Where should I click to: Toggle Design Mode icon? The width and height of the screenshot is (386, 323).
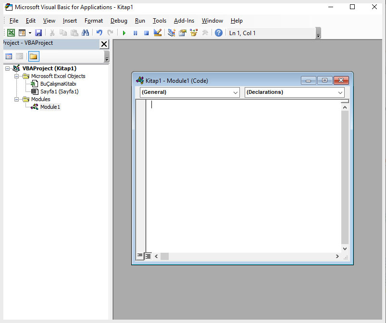pyautogui.click(x=158, y=33)
